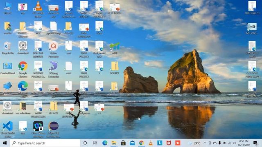Open the blue L app on taskbar
The height and width of the screenshot is (147, 262).
[x=160, y=143]
